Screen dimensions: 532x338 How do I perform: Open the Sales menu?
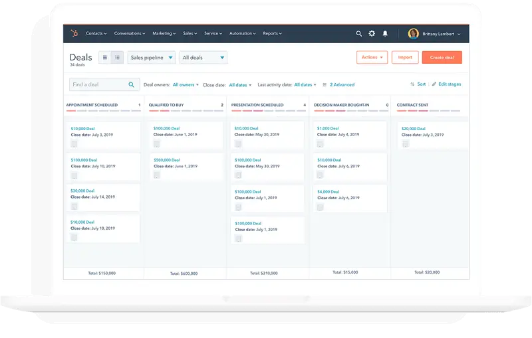point(190,33)
